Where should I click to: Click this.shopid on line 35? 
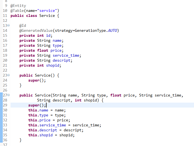point(40,135)
